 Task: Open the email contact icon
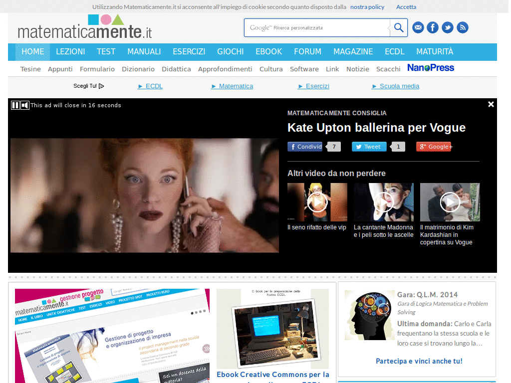pos(418,28)
